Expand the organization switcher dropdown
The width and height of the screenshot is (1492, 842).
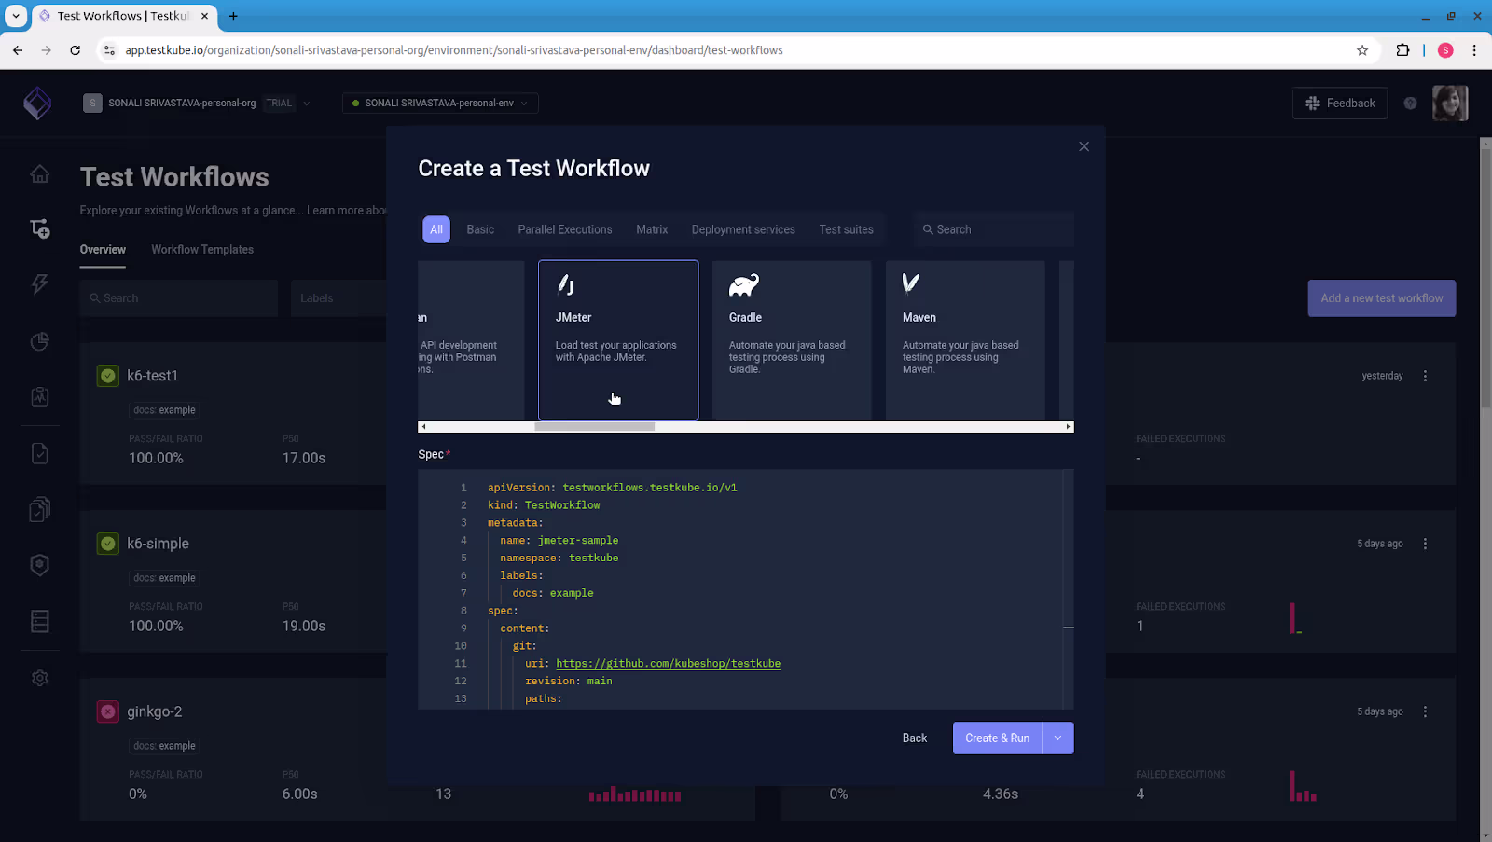[307, 104]
